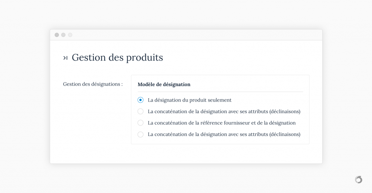This screenshot has width=372, height=193.
Task: Click the bottom-most attributs (déclinaisons) label text
Action: tap(224, 134)
